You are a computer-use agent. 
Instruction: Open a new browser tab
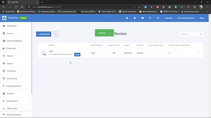click(42, 2)
